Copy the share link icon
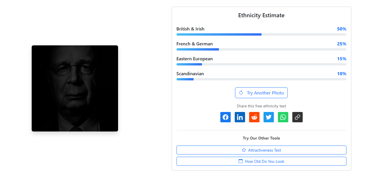379x178 pixels. (297, 117)
